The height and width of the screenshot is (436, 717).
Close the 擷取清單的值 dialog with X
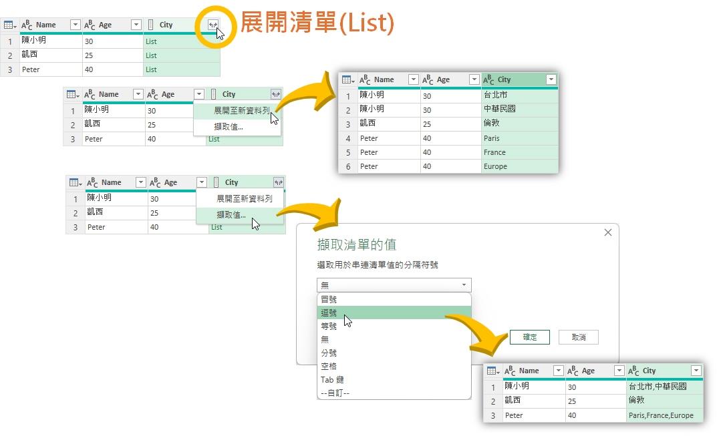[607, 232]
